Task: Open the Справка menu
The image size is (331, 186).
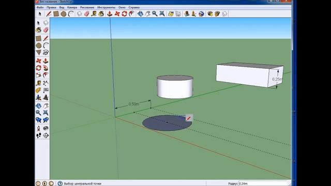Action: (x=134, y=7)
